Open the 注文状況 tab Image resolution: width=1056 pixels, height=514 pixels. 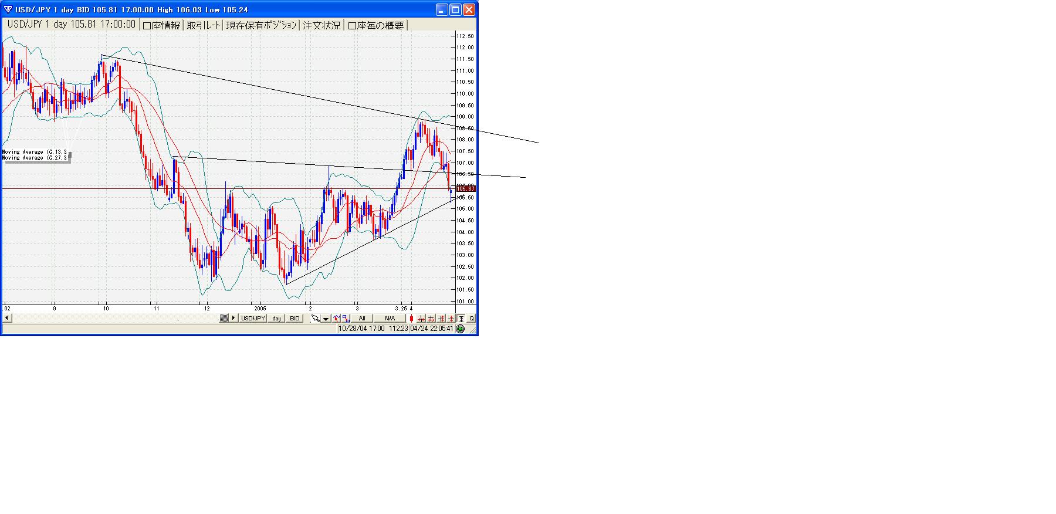tap(321, 25)
